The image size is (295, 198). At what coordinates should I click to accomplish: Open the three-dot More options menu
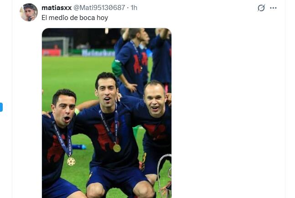[x=273, y=8]
